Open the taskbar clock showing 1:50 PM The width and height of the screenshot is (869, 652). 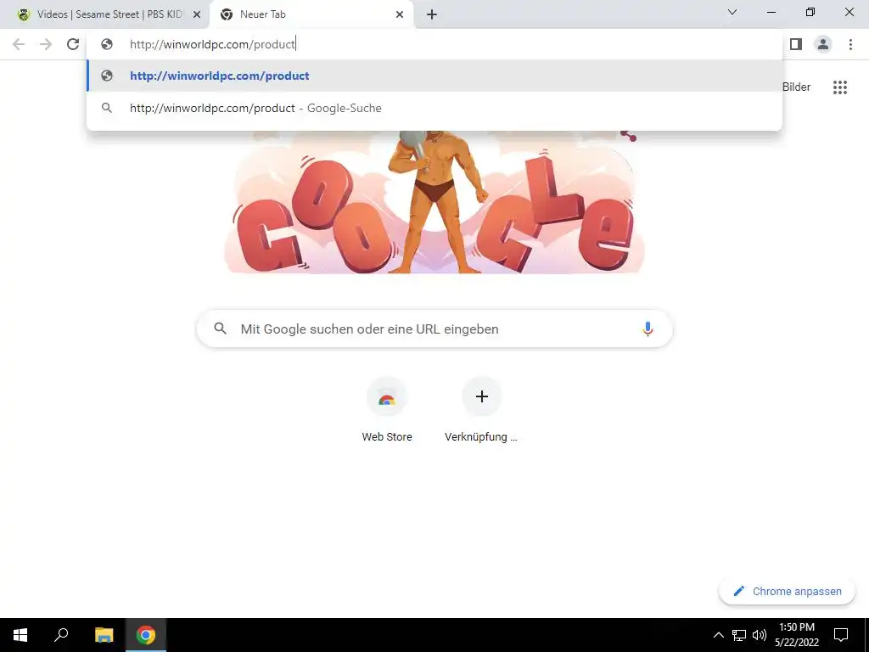[x=796, y=635]
